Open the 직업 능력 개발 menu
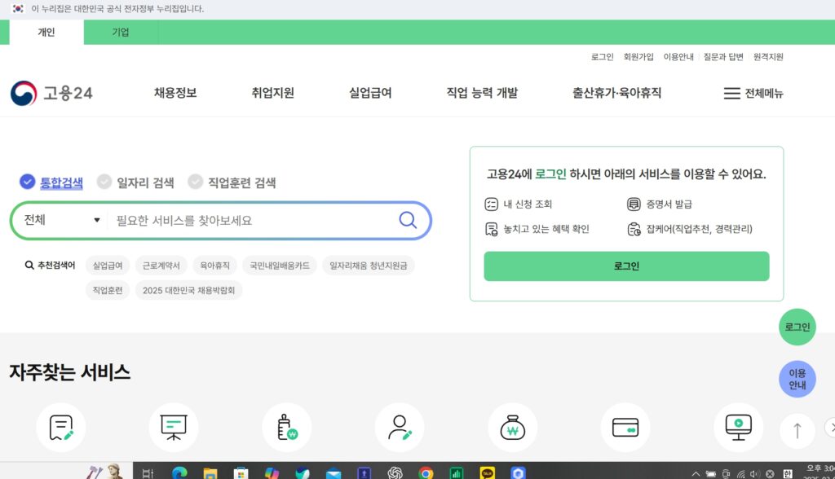Screen dimensions: 835x479 tap(482, 93)
